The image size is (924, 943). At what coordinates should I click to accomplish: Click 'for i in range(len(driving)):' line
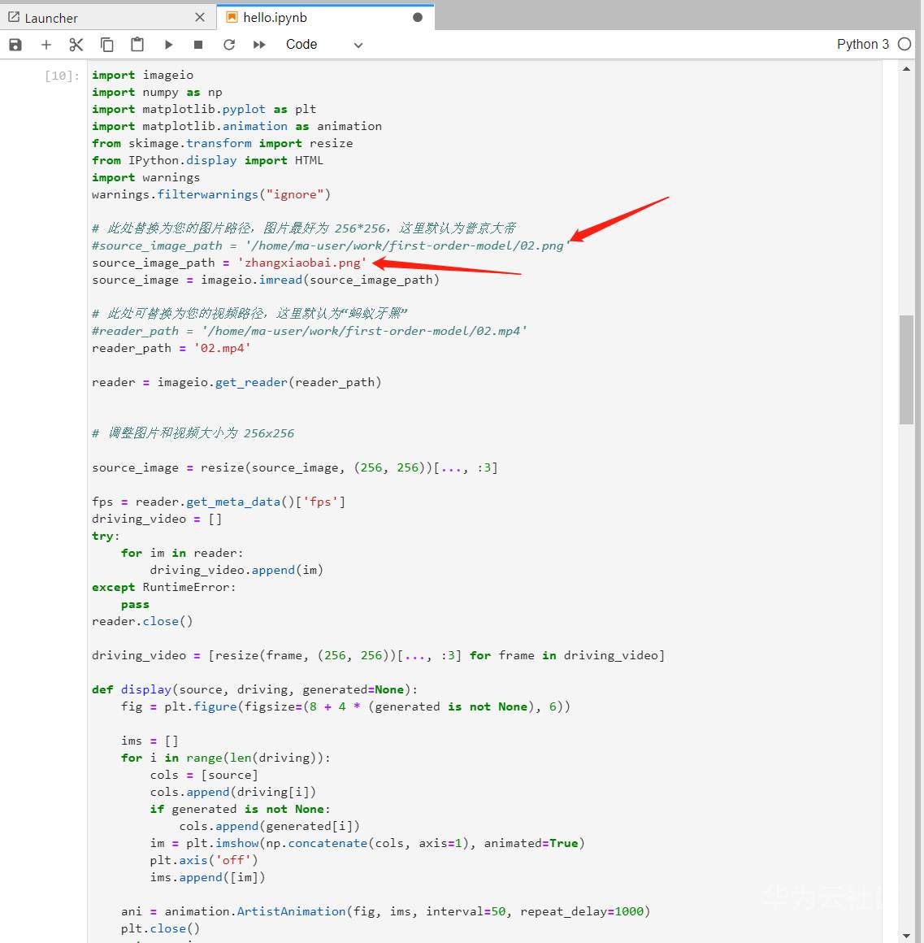pos(225,758)
